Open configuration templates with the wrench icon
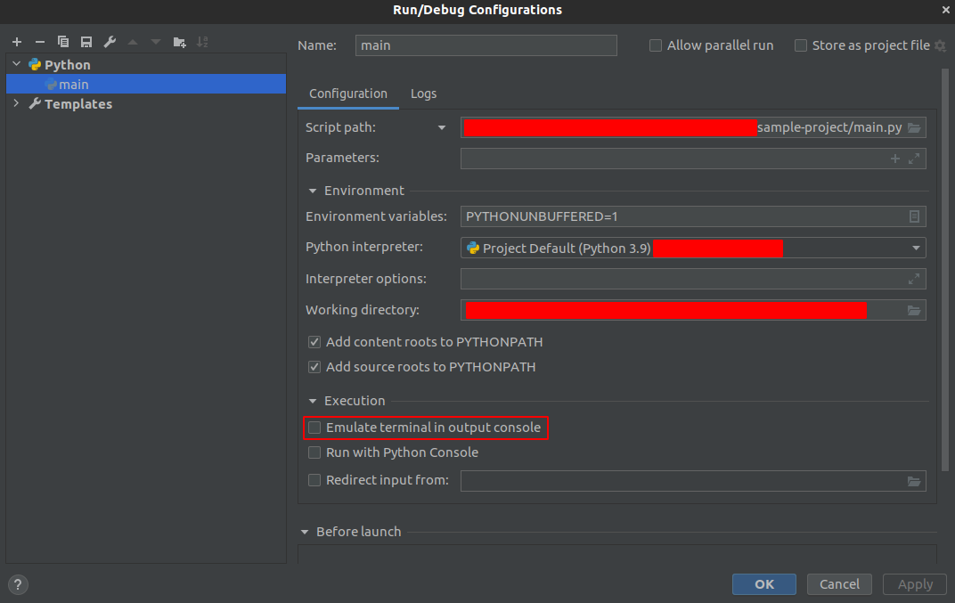The height and width of the screenshot is (603, 955). 109,41
